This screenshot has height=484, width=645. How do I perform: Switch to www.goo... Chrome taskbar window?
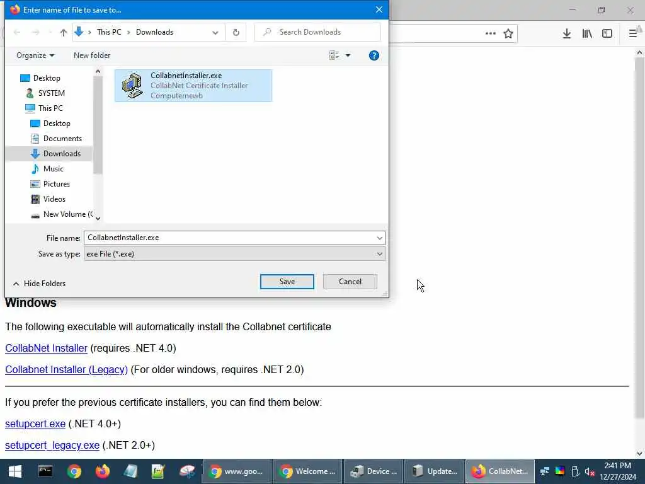237,471
